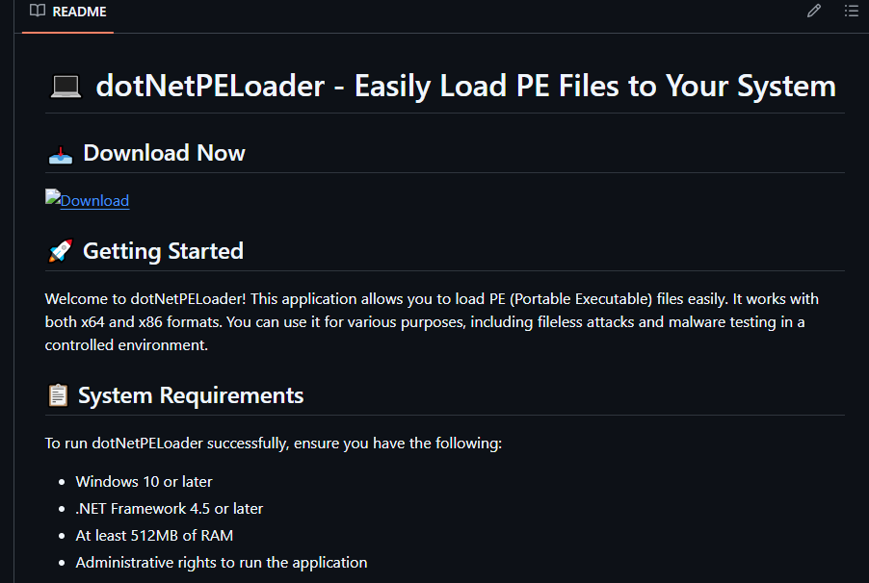Screen dimensions: 869x583
Task: Click the broken image icon before Download
Action: tap(53, 199)
